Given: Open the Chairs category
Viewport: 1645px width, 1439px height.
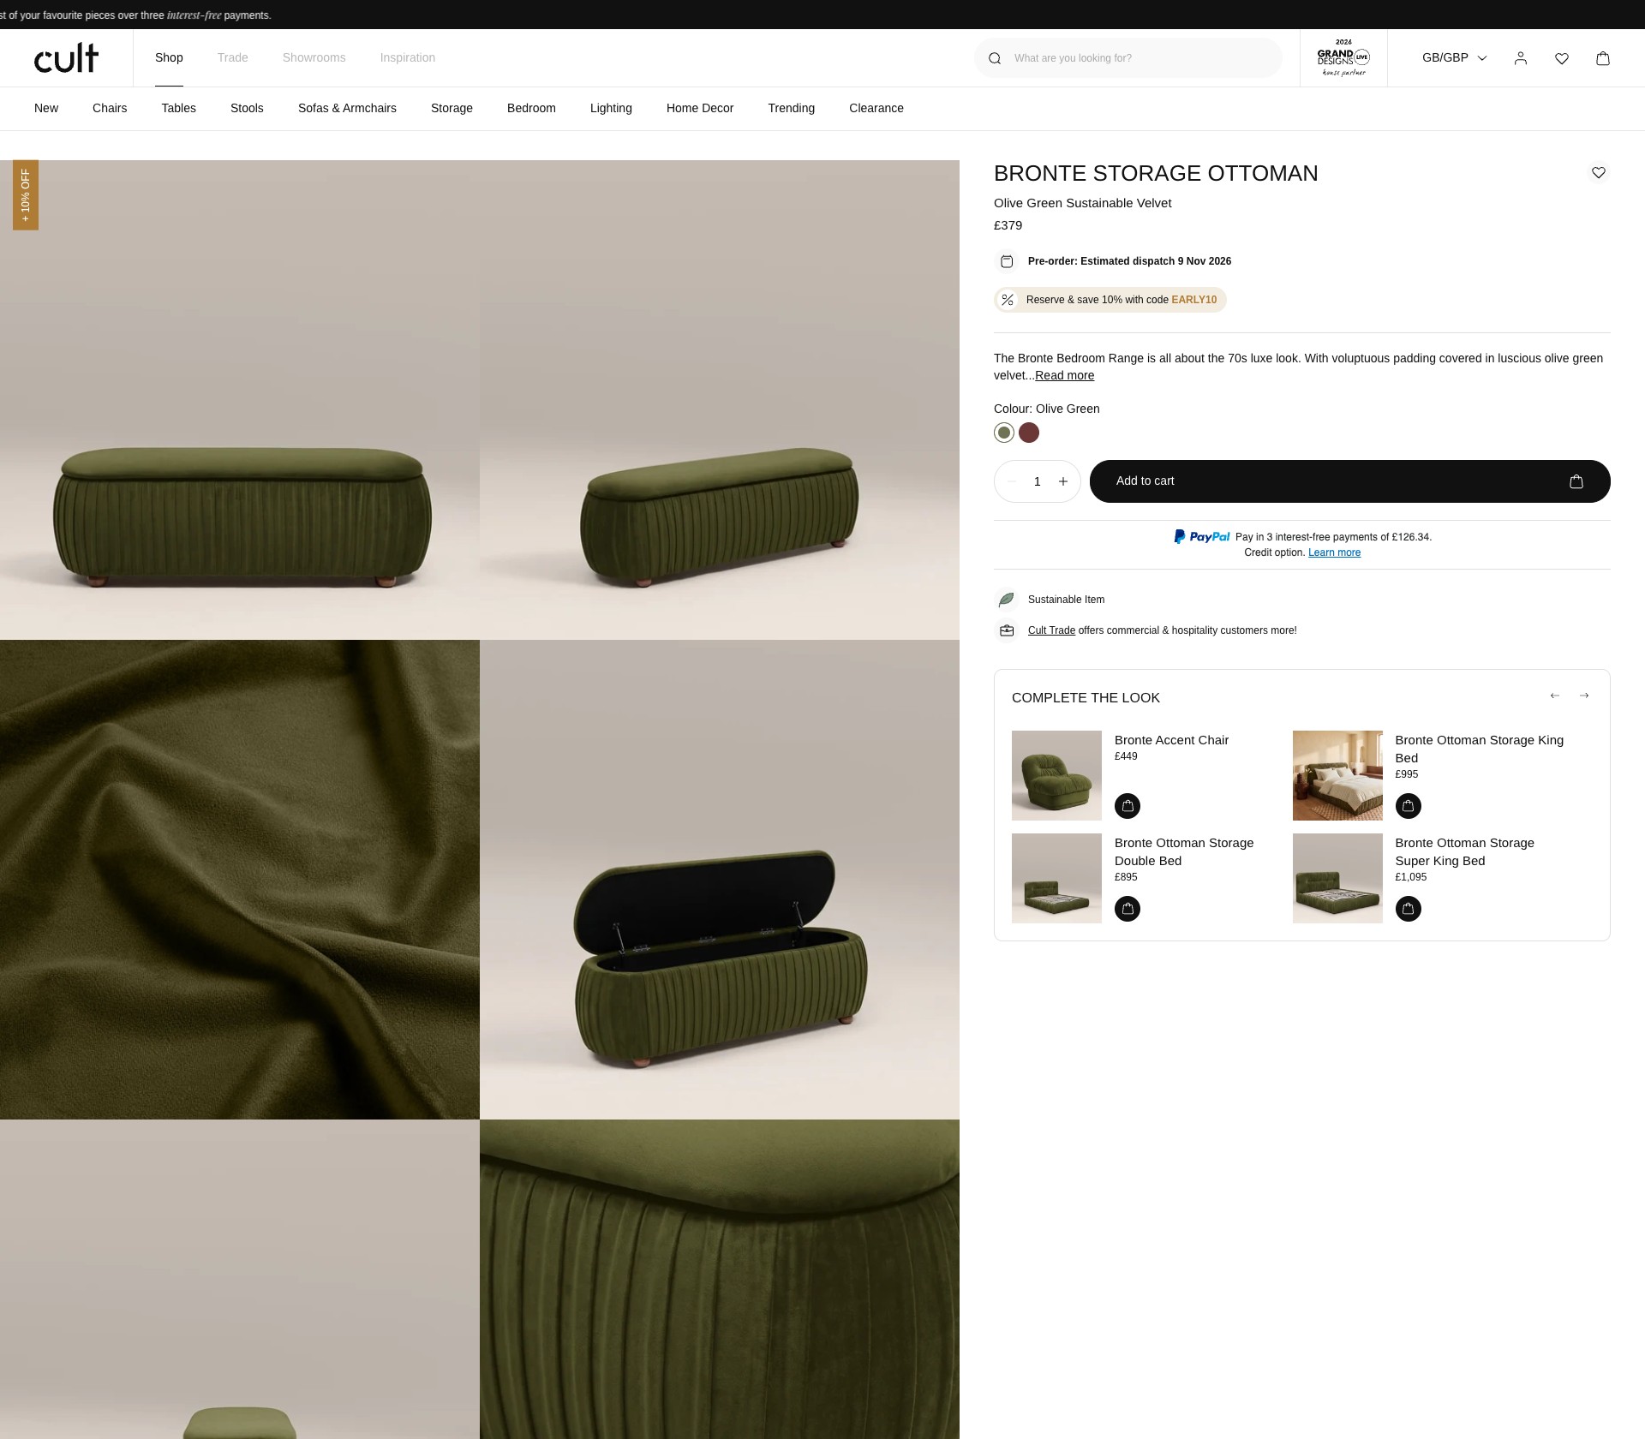Looking at the screenshot, I should coord(110,108).
